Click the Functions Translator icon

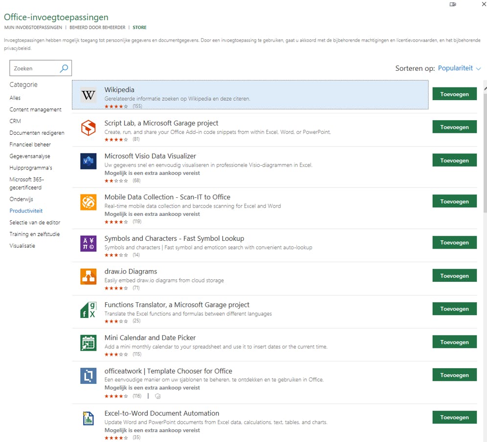(88, 310)
